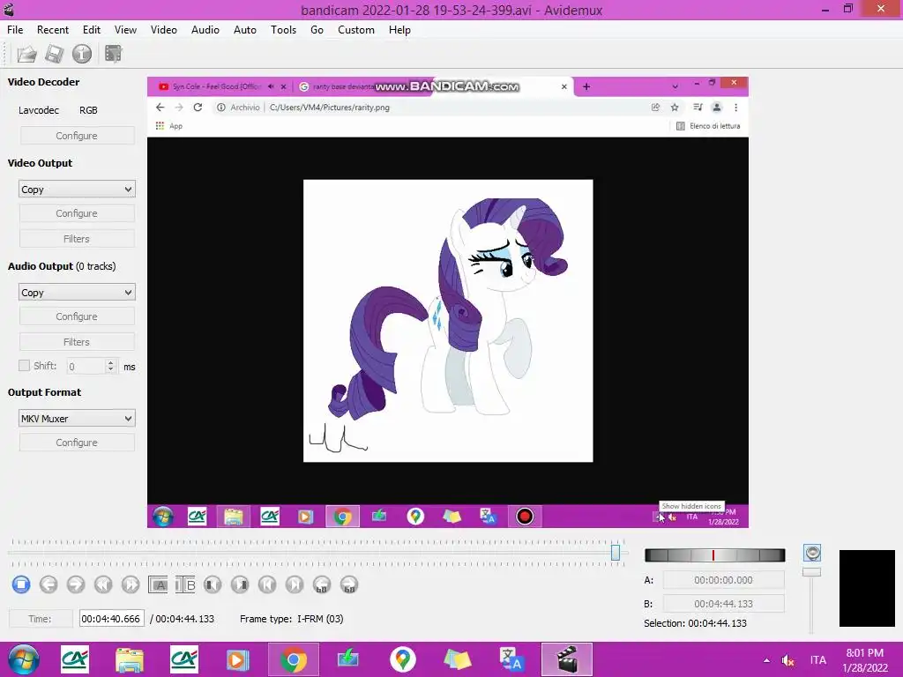
Task: Click the ITA language indicator in tray
Action: tap(817, 660)
